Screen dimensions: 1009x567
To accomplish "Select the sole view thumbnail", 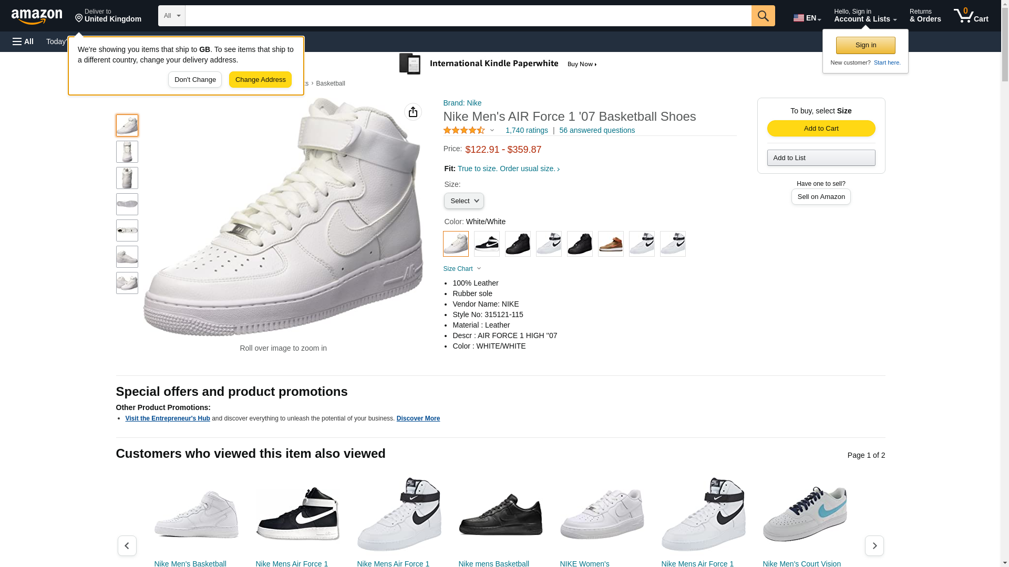I will click(x=127, y=204).
